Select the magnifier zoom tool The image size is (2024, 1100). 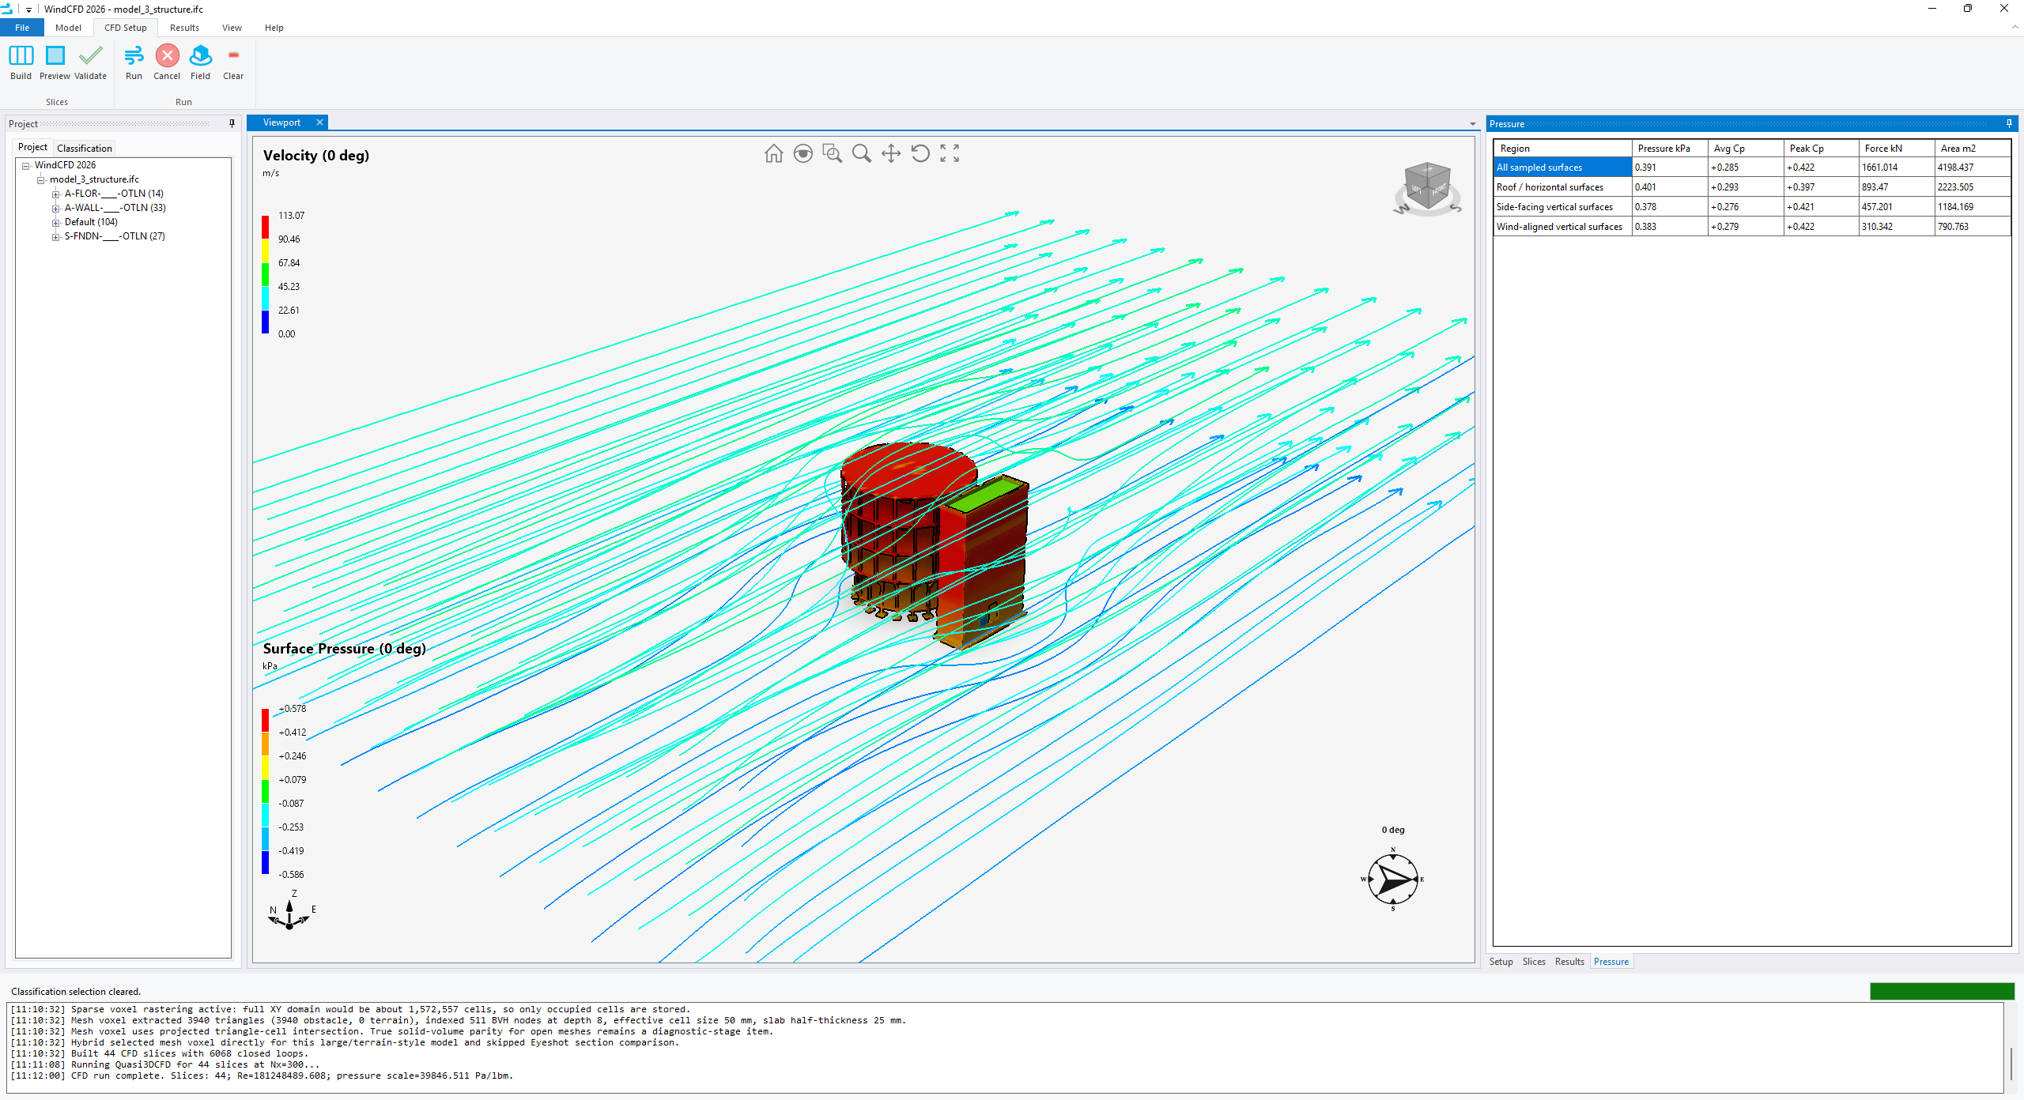coord(861,153)
